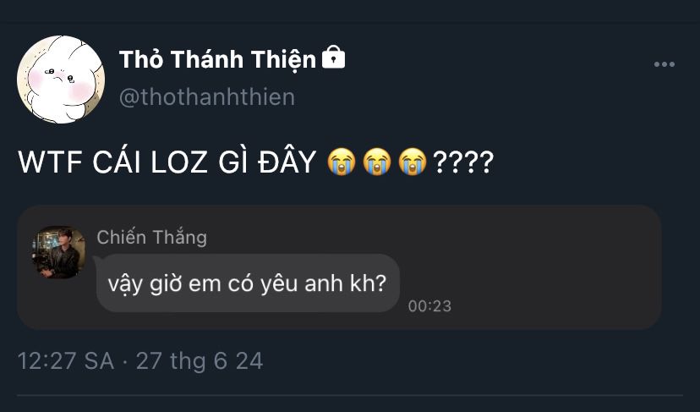Open the three-dot more options menu

(x=664, y=64)
